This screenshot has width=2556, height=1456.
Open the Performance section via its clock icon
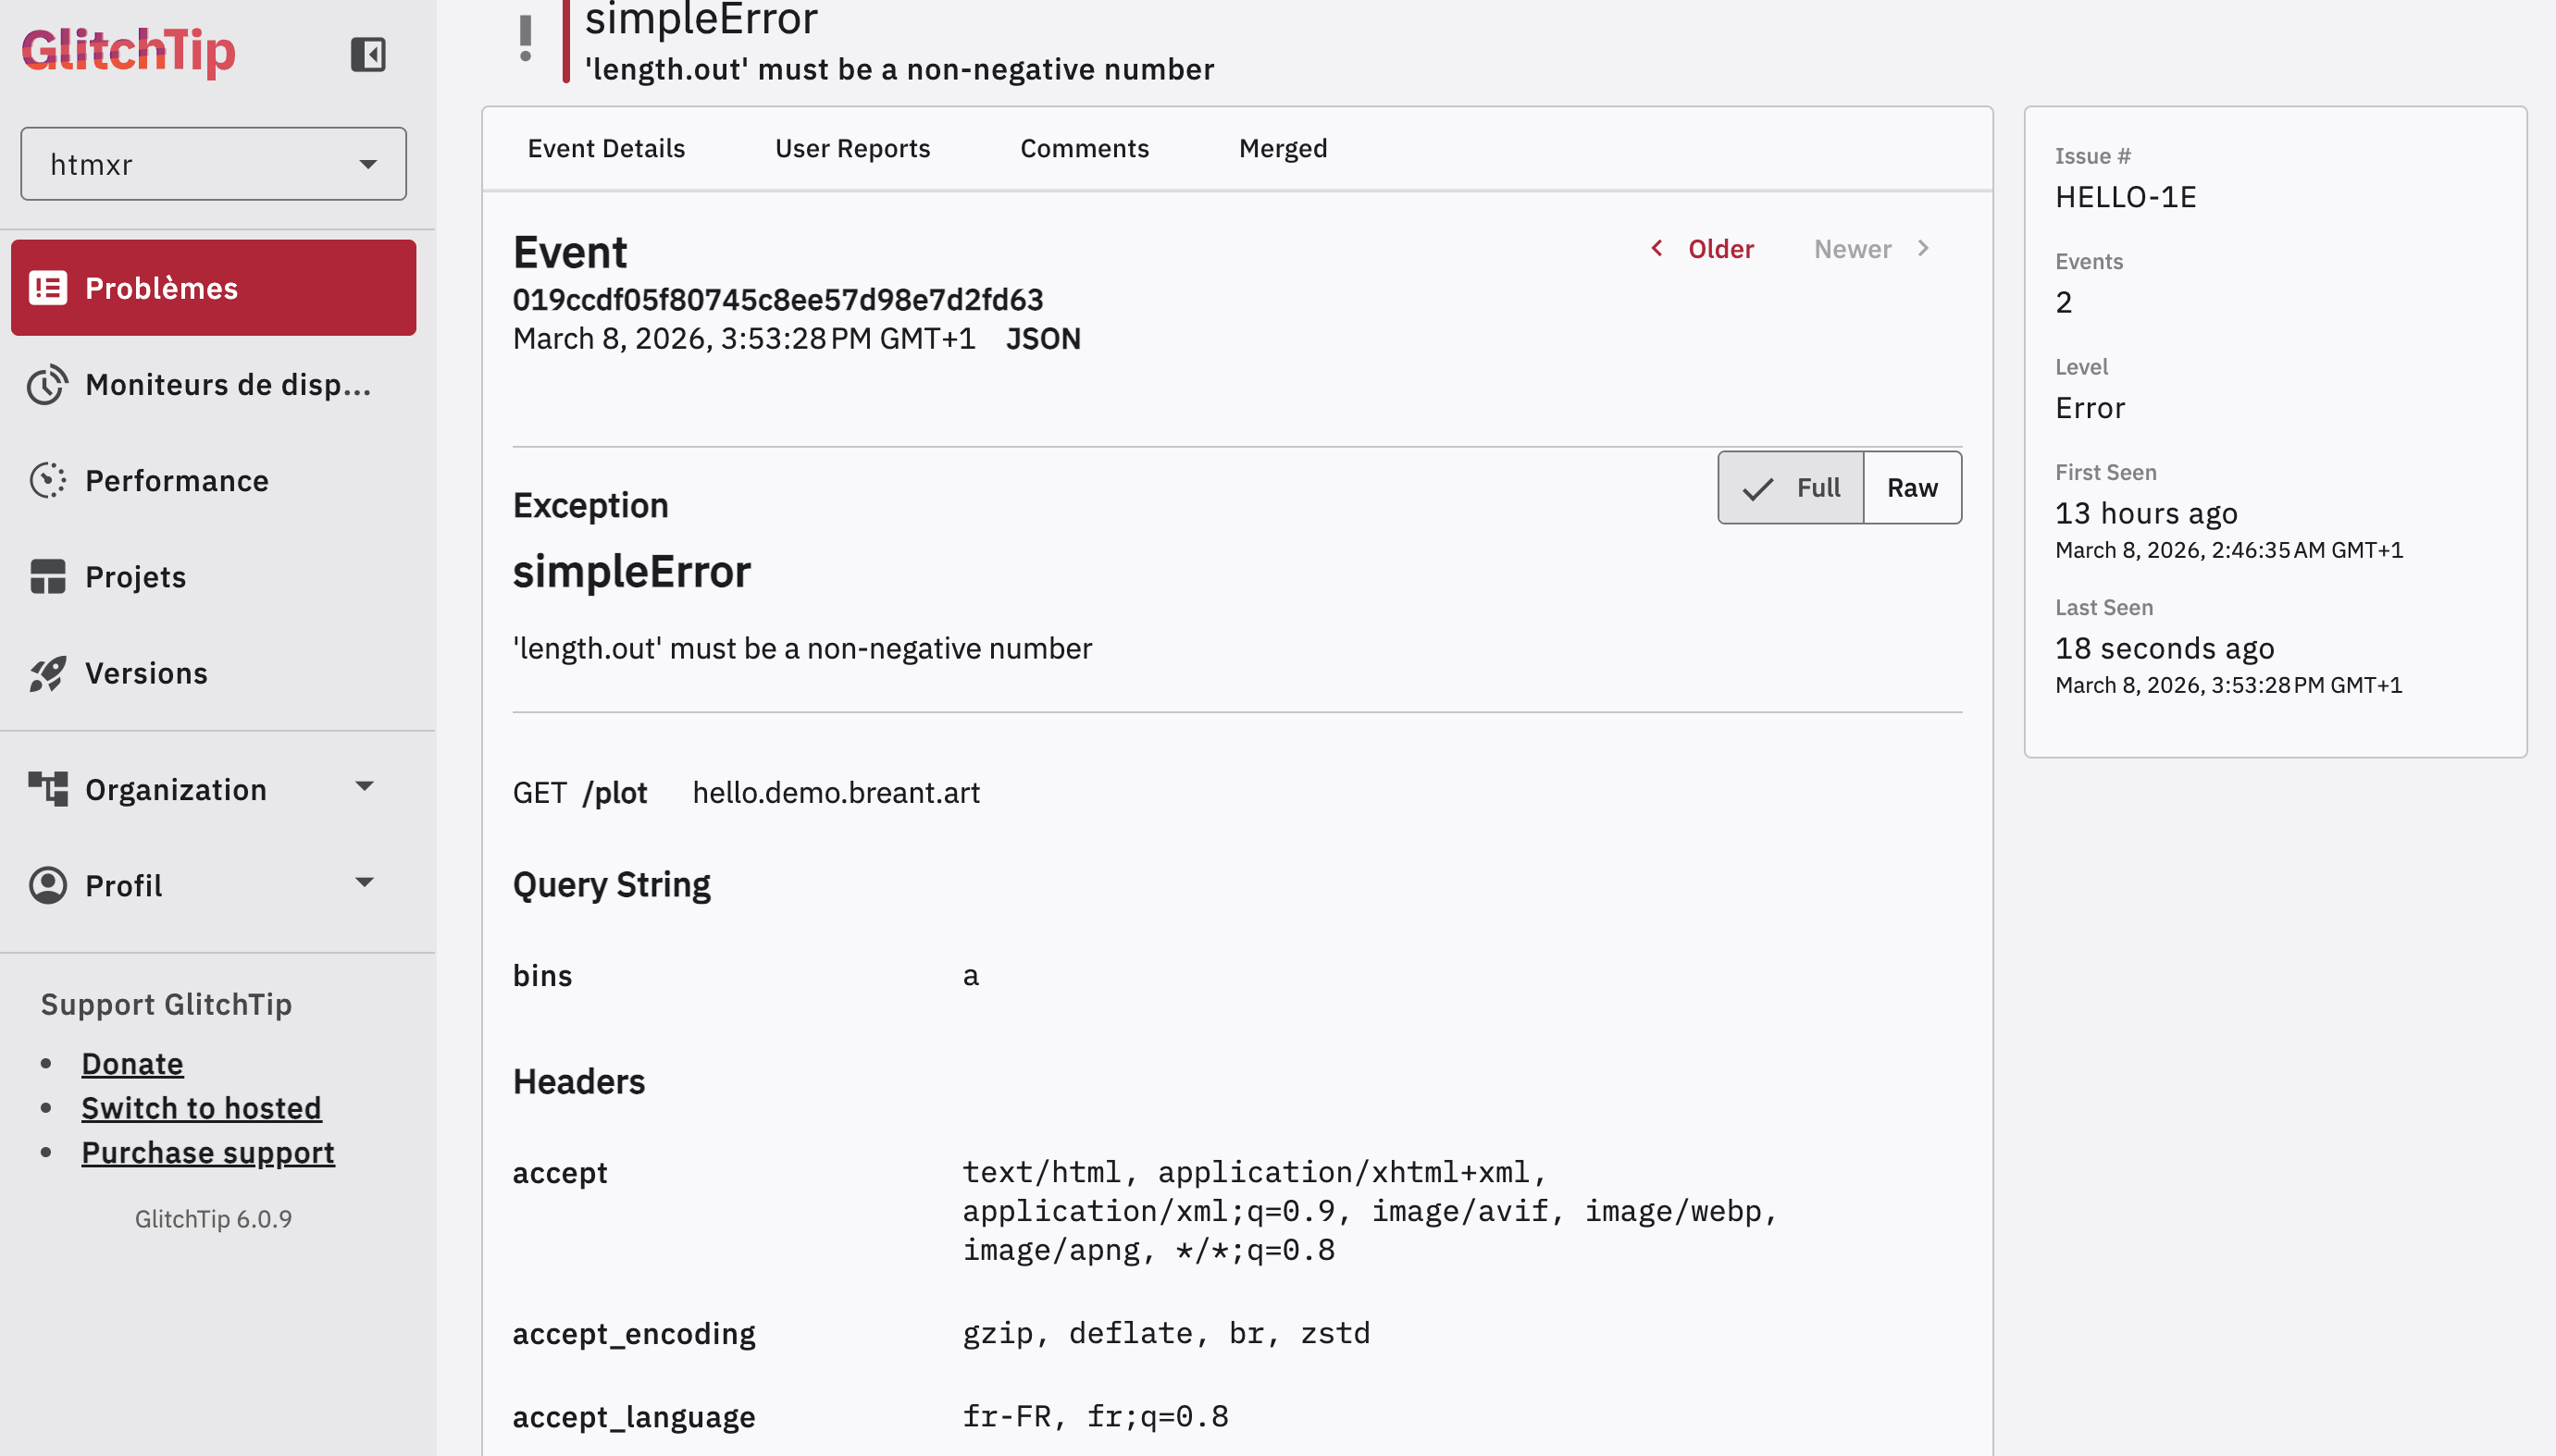tap(48, 480)
